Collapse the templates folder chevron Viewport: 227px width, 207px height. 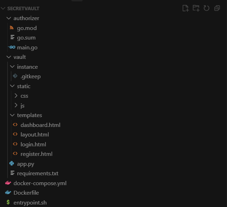click(12, 115)
